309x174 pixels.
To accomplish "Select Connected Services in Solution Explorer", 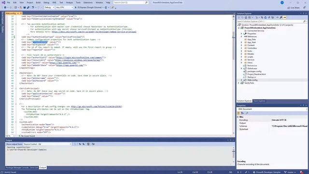I will coord(255,31).
